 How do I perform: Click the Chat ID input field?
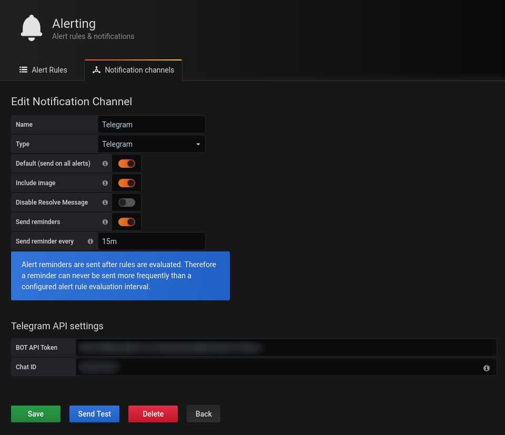click(x=286, y=367)
